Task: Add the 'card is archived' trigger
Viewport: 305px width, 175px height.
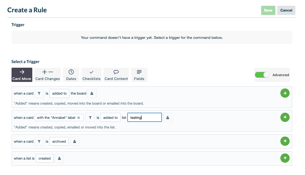Action: tap(285, 141)
